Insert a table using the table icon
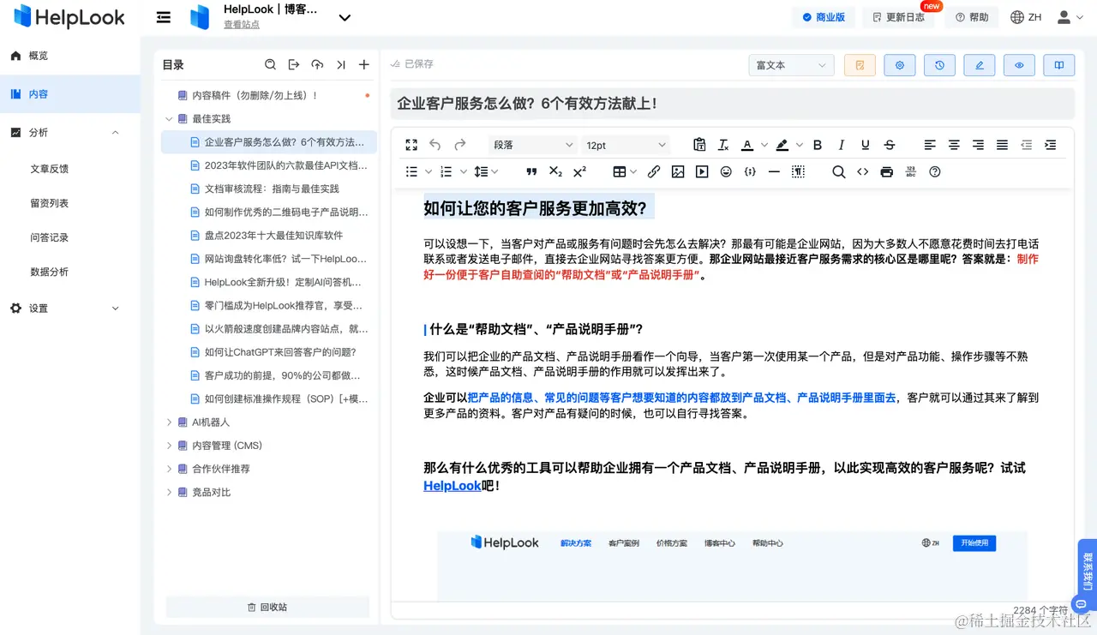1097x635 pixels. click(x=620, y=171)
